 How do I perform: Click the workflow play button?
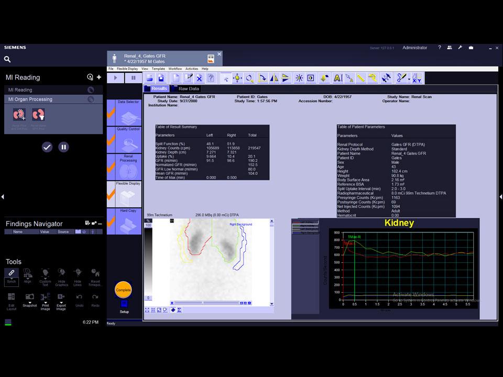[115, 78]
